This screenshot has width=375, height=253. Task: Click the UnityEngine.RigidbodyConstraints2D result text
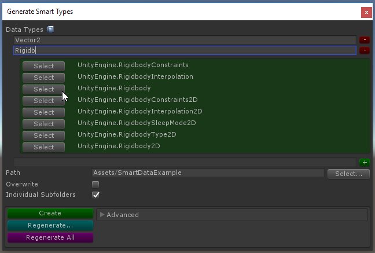click(138, 100)
